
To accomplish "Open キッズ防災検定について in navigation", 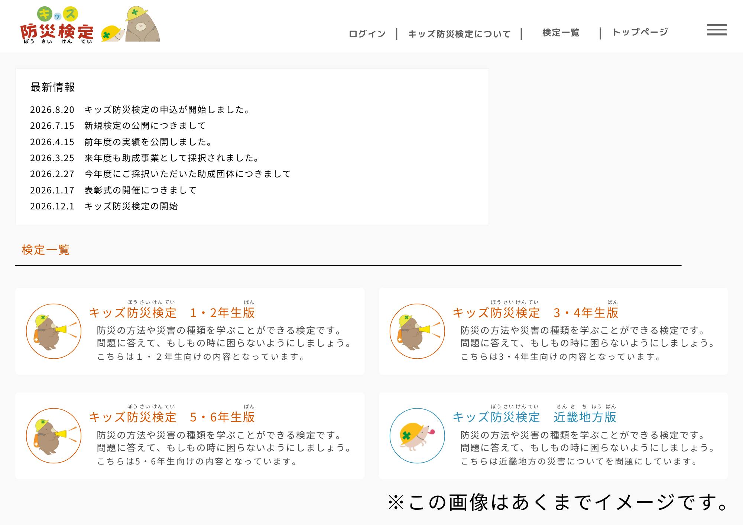I will pos(460,34).
